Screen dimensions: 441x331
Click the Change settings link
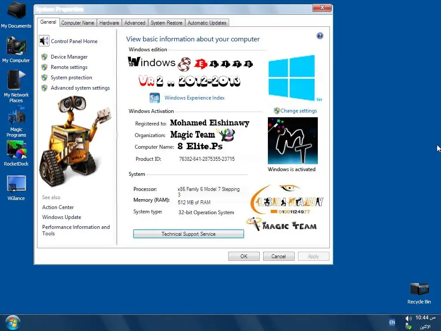[x=299, y=111]
